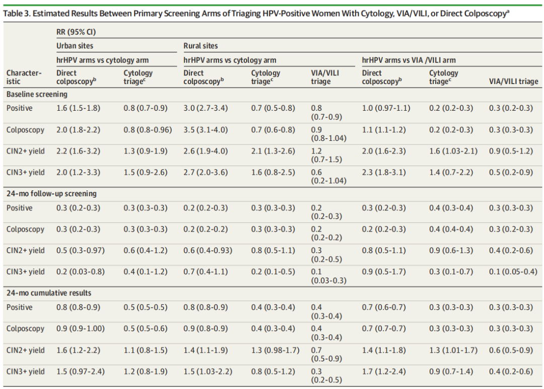Click the value 0.3 (0.1-0.7)

[x=451, y=272]
